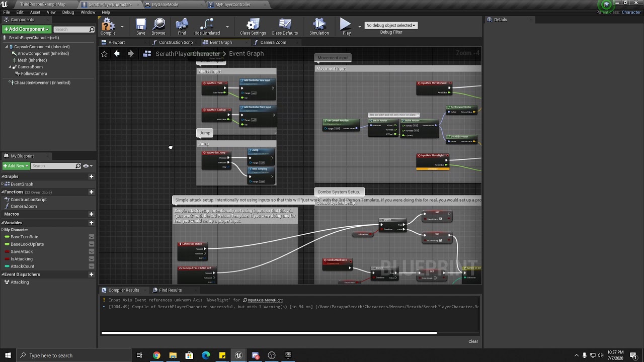644x362 pixels.
Task: Select the CameraZoom function
Action: 23,207
